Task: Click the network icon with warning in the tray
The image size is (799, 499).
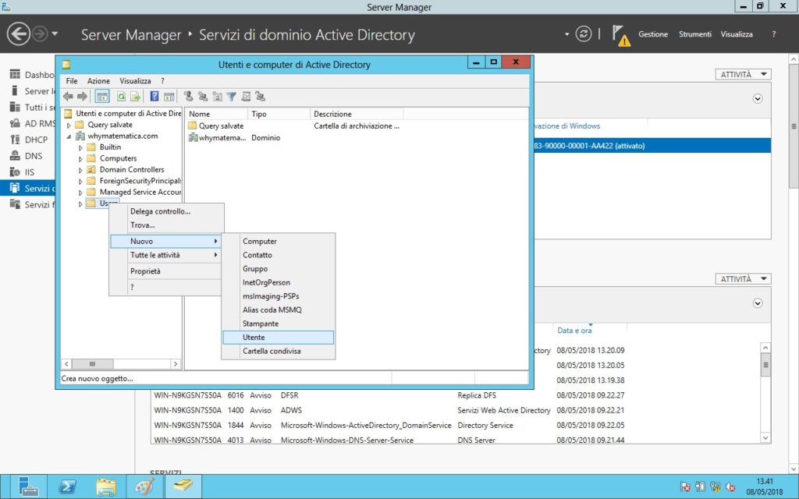Action: click(715, 487)
